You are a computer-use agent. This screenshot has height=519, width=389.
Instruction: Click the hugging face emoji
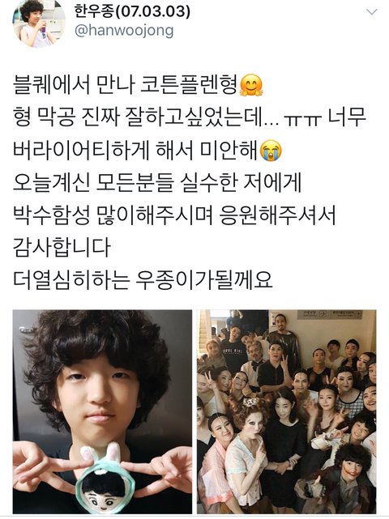[251, 85]
